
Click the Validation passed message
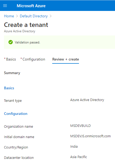tap(27, 42)
